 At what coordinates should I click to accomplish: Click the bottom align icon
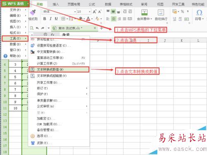(x=118, y=12)
